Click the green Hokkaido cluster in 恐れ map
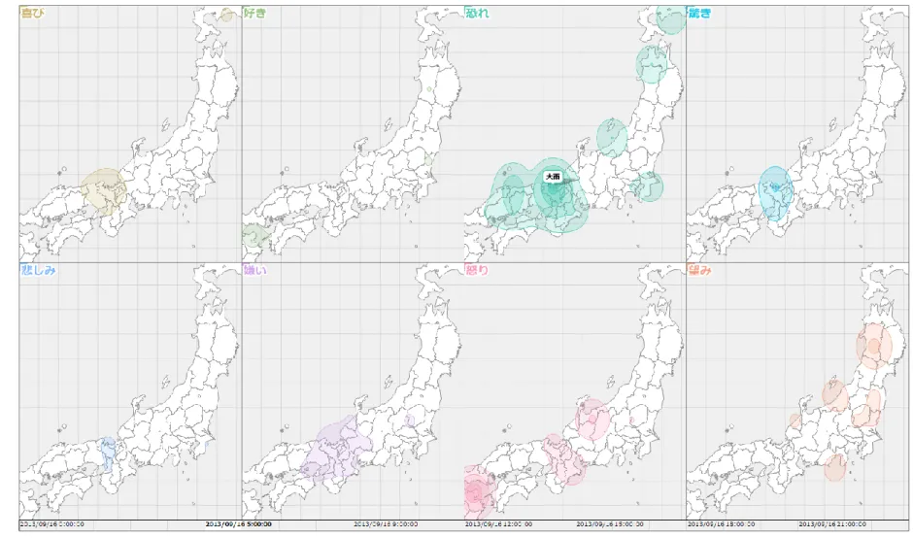The image size is (913, 538). click(671, 19)
